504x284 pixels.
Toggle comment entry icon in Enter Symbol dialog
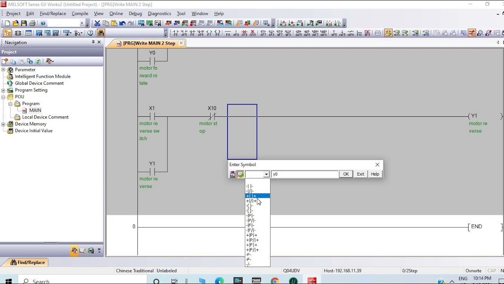pyautogui.click(x=240, y=174)
